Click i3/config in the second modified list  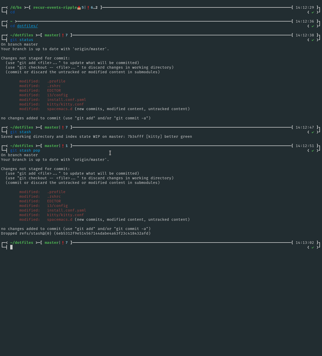(x=57, y=206)
